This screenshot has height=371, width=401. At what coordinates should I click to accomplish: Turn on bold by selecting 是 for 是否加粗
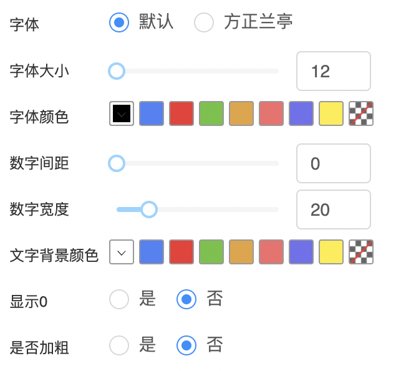pos(119,345)
